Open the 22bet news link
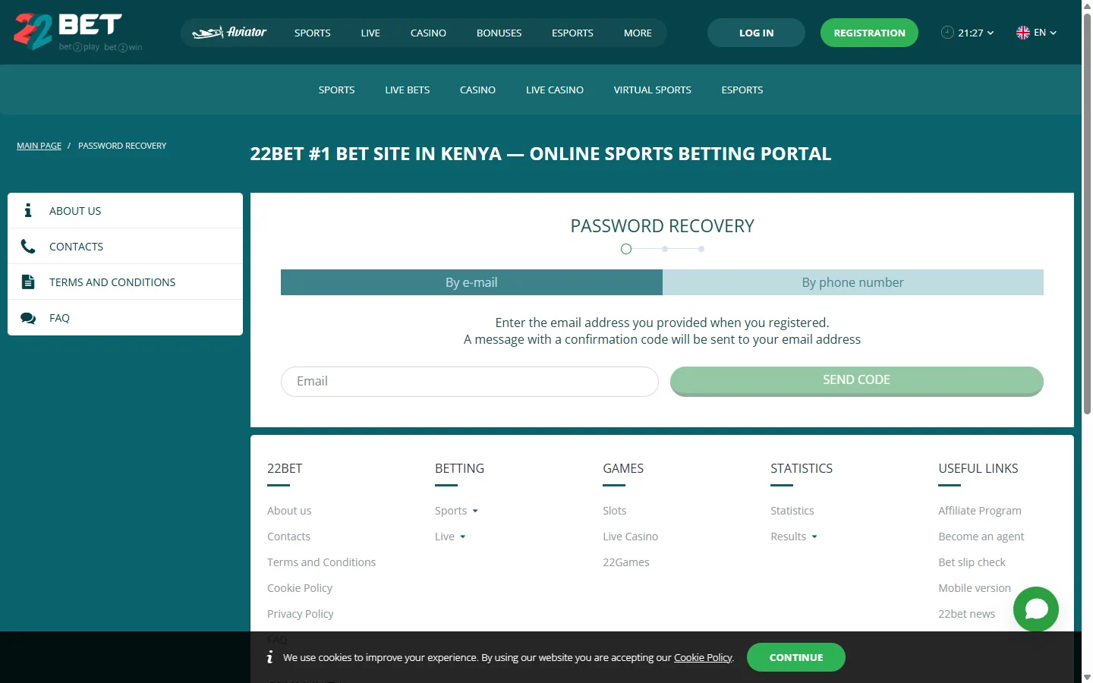Viewport: 1093px width, 683px height. pos(966,614)
